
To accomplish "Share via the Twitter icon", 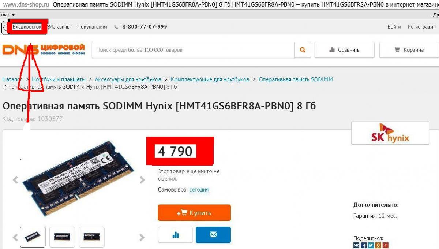I will click(x=371, y=245).
